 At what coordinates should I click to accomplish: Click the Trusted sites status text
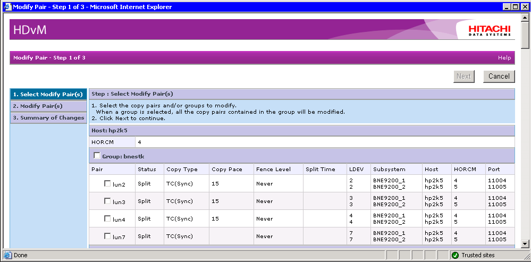[x=478, y=255]
